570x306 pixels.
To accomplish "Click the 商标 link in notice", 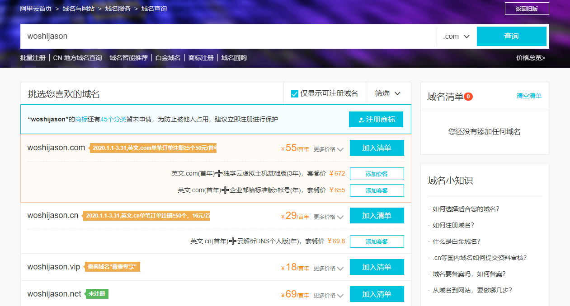I will click(82, 120).
